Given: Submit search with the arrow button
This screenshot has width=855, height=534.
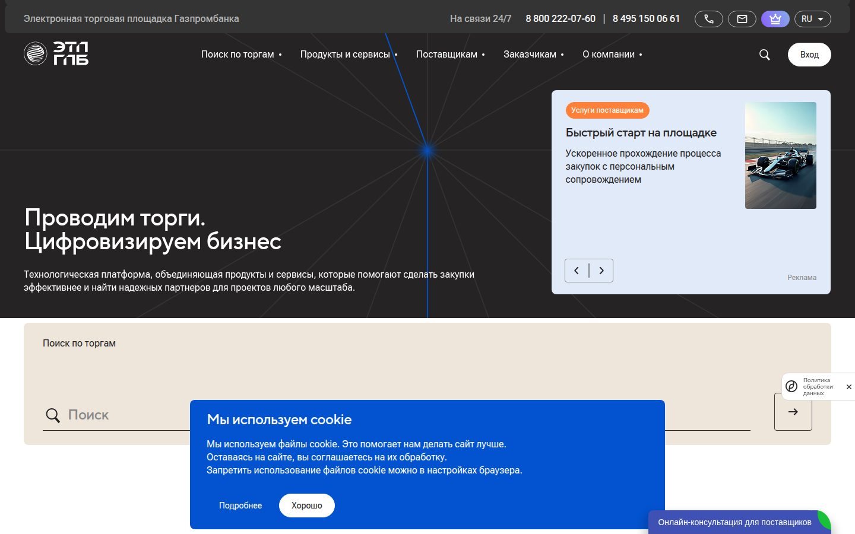Looking at the screenshot, I should click(x=793, y=412).
